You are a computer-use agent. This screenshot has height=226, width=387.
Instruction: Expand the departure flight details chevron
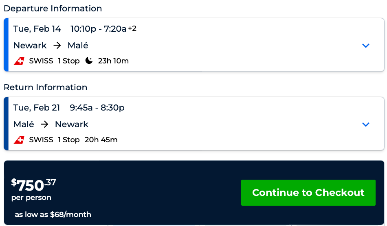[x=365, y=46]
